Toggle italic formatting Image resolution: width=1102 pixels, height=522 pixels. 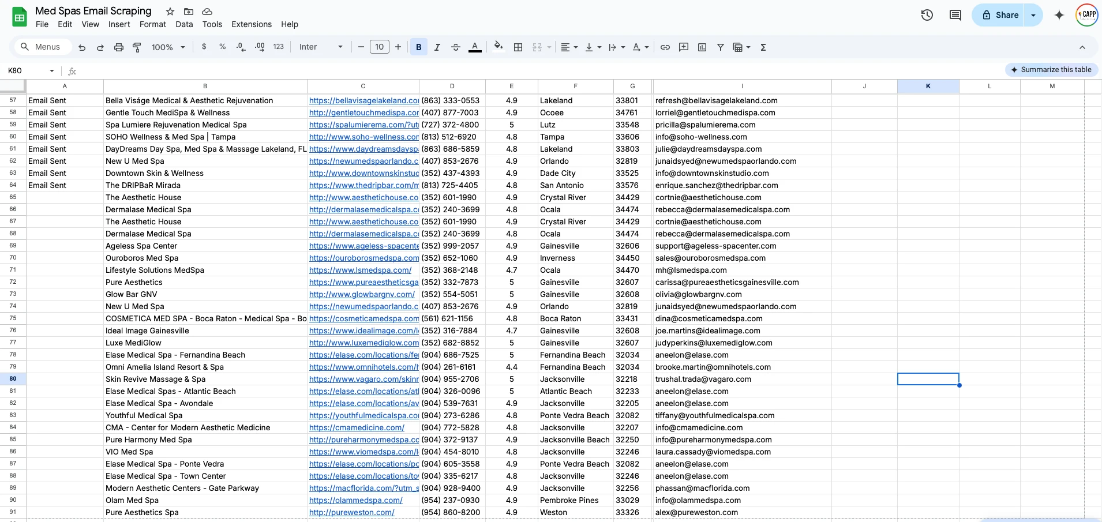click(437, 47)
